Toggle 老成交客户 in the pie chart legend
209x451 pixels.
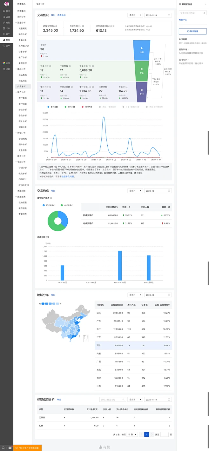click(x=67, y=205)
